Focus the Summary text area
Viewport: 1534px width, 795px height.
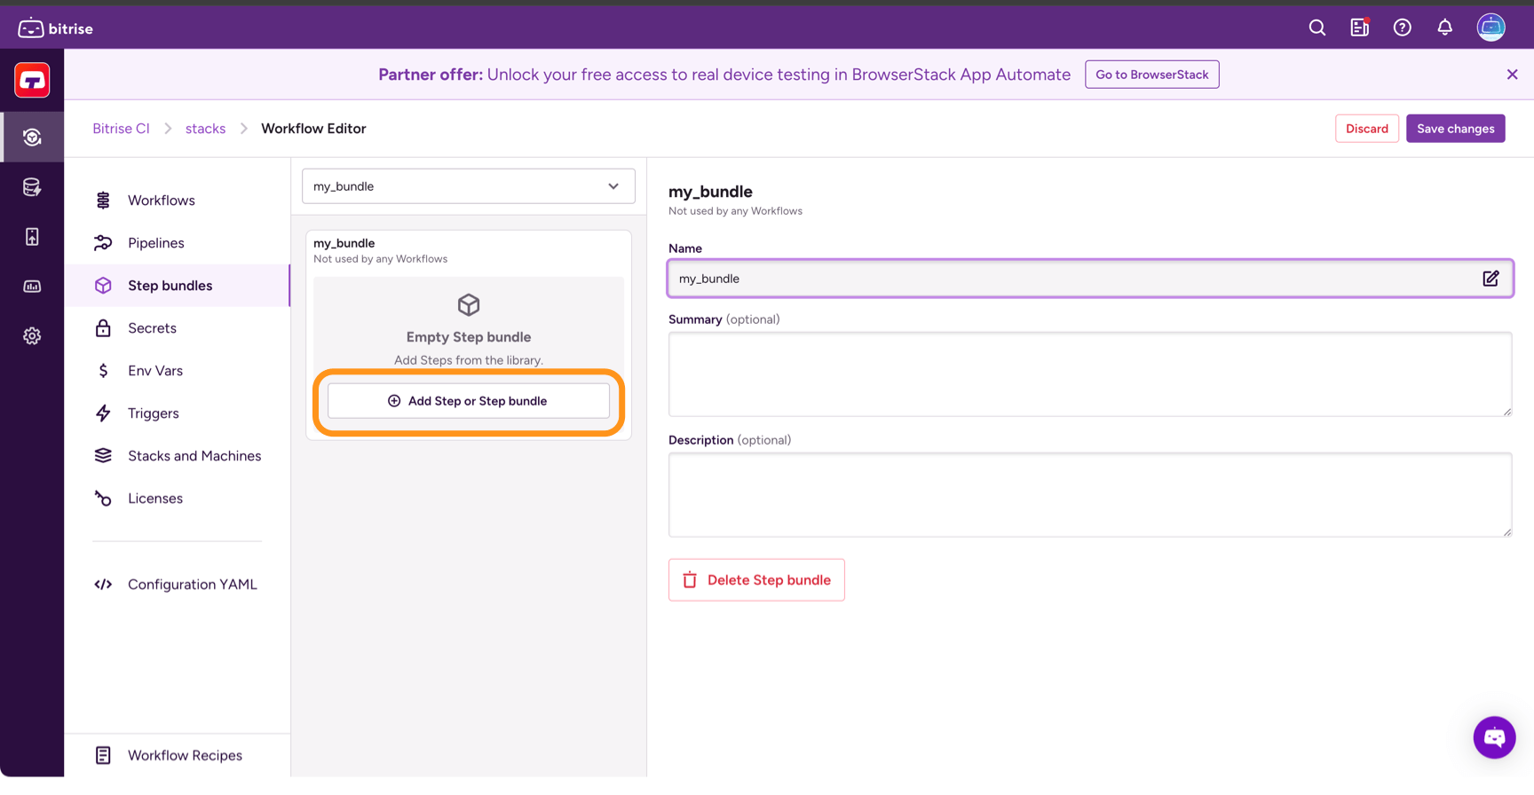pos(1089,374)
